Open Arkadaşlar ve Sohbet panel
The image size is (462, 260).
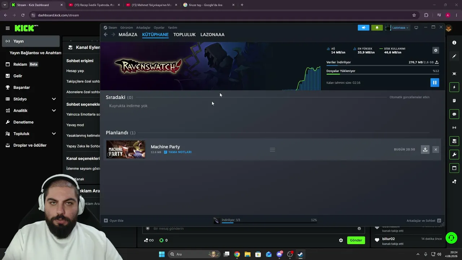[424, 221]
